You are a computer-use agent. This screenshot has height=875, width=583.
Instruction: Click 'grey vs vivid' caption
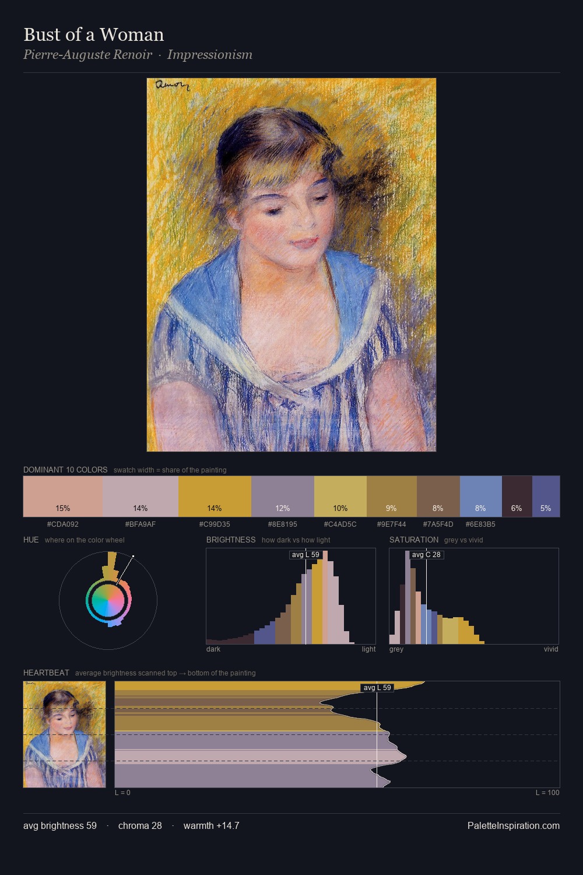click(463, 540)
